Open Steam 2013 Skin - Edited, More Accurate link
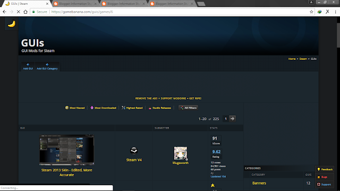Screen dimensions: 340x191 click(x=67, y=172)
